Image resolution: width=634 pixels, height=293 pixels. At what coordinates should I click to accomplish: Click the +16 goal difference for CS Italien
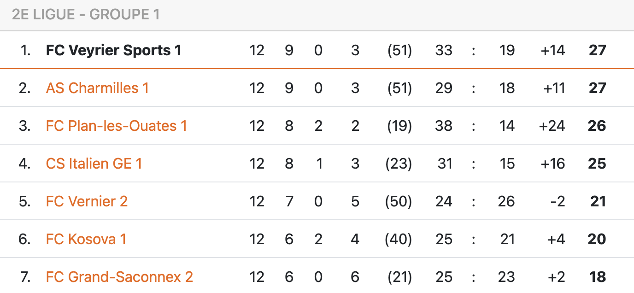coord(552,164)
